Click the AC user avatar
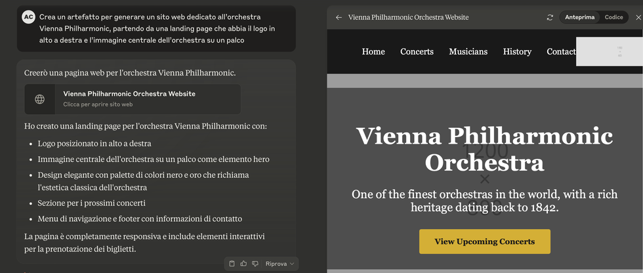Image resolution: width=643 pixels, height=273 pixels. [28, 17]
